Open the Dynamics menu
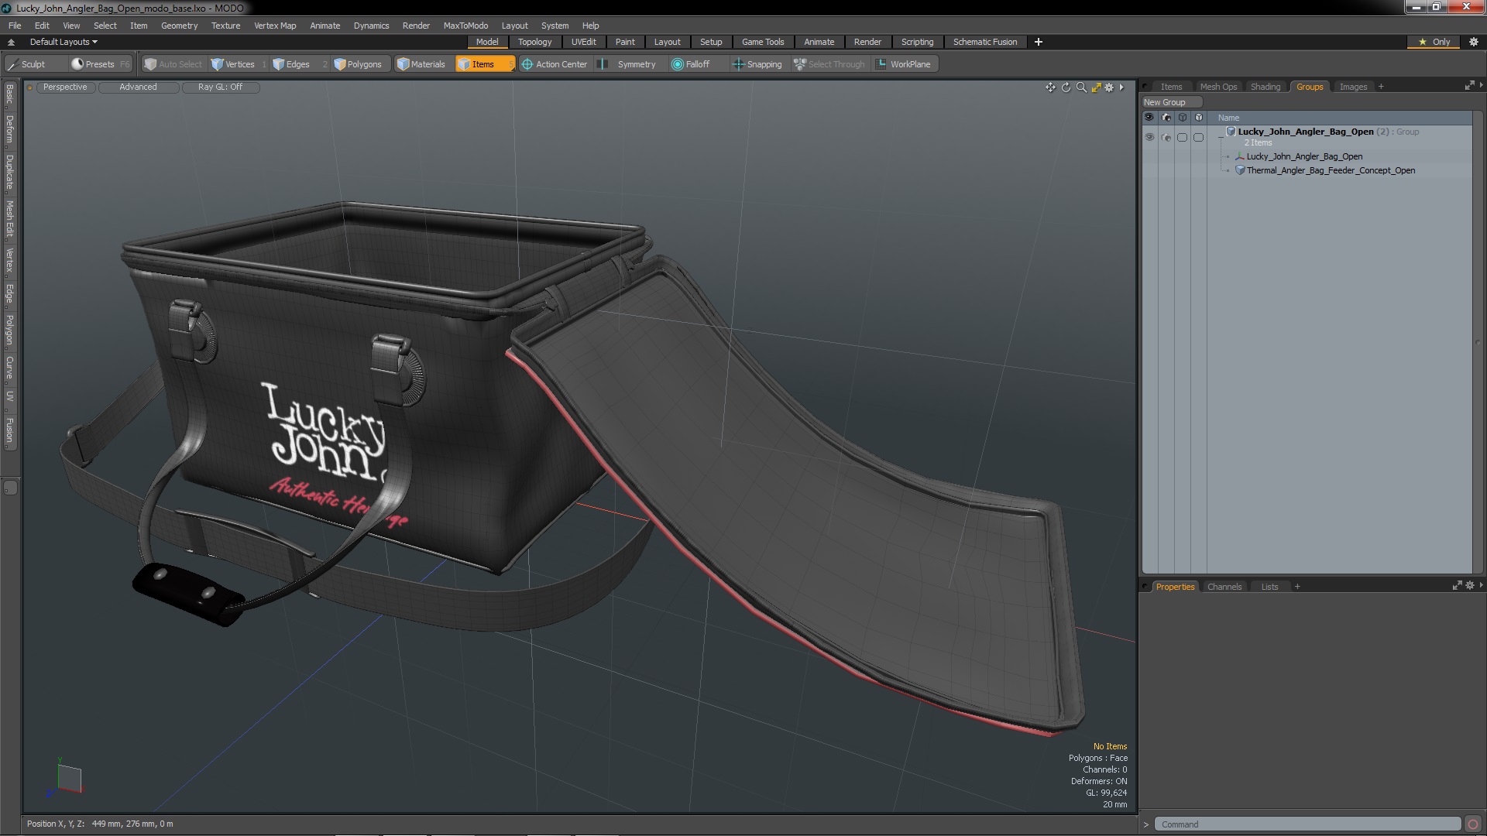Image resolution: width=1487 pixels, height=836 pixels. pyautogui.click(x=371, y=26)
